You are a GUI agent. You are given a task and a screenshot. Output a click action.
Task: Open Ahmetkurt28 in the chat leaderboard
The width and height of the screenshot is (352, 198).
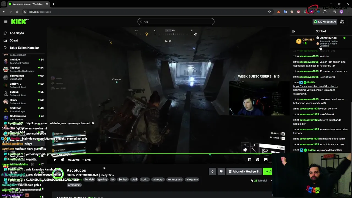(x=328, y=38)
